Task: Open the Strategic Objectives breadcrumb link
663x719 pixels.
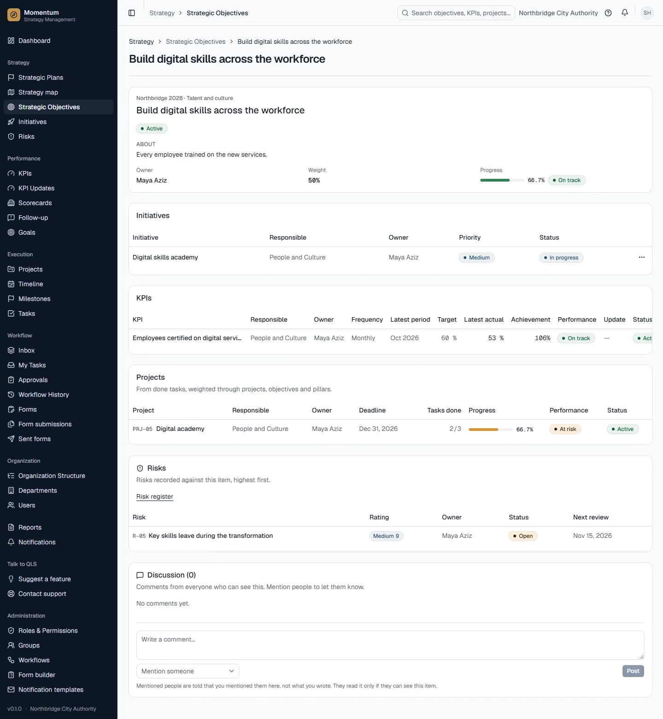Action: tap(196, 41)
